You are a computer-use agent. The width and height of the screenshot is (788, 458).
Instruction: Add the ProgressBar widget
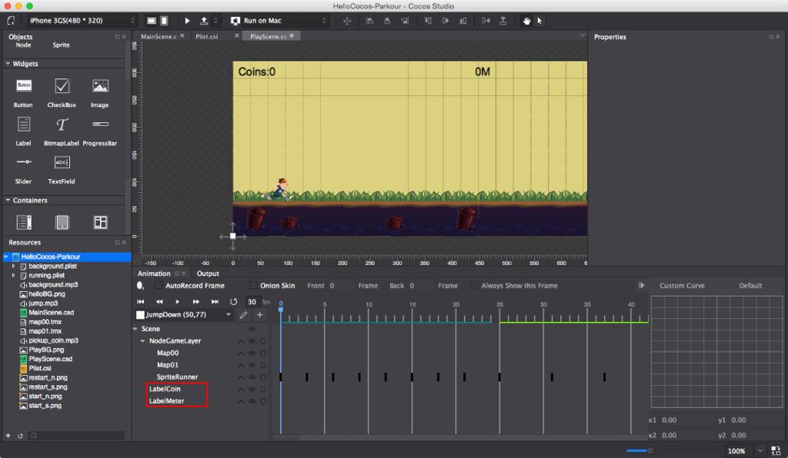click(x=100, y=131)
